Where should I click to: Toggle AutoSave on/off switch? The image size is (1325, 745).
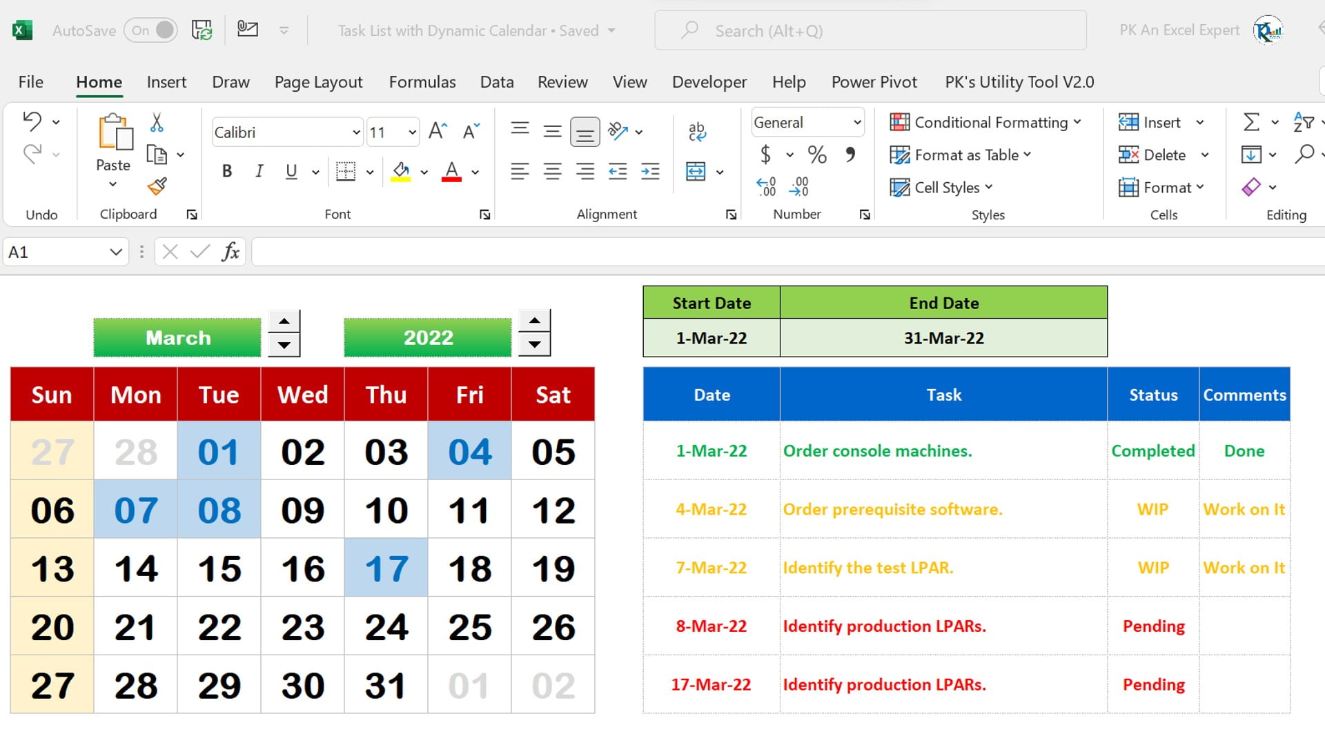click(149, 30)
